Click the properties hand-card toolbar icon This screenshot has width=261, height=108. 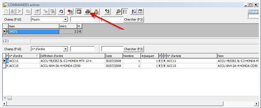point(37,12)
